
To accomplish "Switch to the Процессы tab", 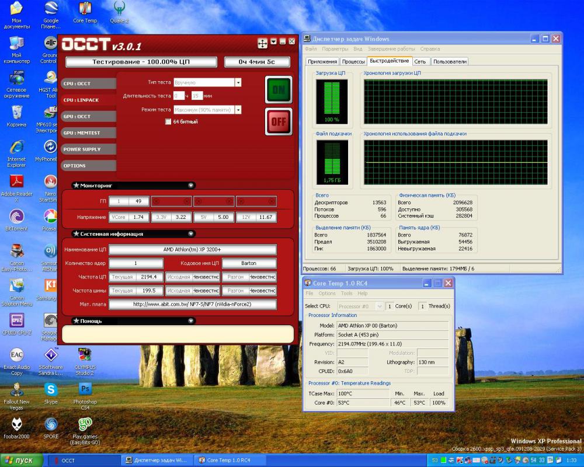I will click(x=353, y=61).
